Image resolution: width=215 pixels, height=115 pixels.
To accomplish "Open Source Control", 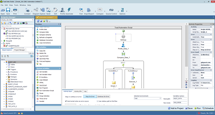I will tap(111, 11).
